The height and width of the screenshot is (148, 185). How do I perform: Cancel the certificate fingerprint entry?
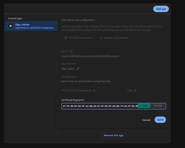pyautogui.click(x=146, y=120)
